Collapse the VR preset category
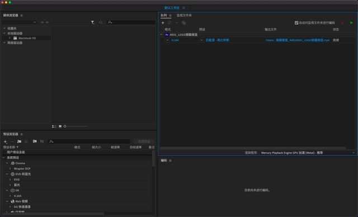The width and height of the screenshot is (358, 217). tap(7, 191)
